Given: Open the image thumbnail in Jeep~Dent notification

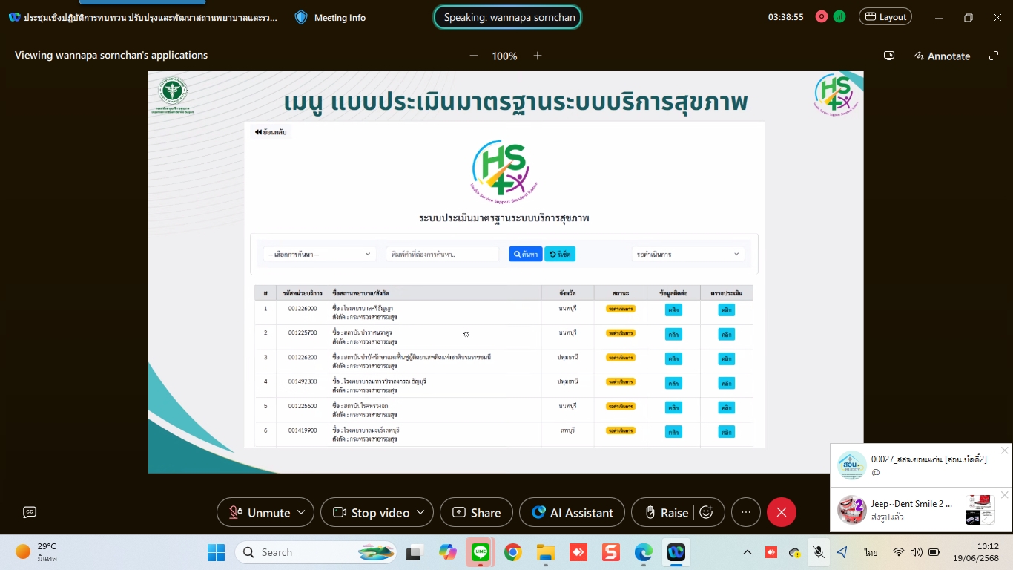Looking at the screenshot, I should click(980, 510).
